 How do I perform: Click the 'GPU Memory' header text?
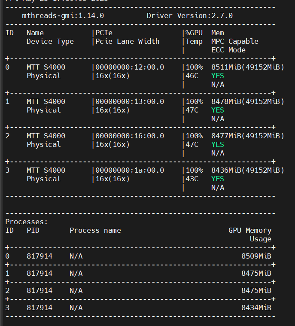pyautogui.click(x=250, y=231)
